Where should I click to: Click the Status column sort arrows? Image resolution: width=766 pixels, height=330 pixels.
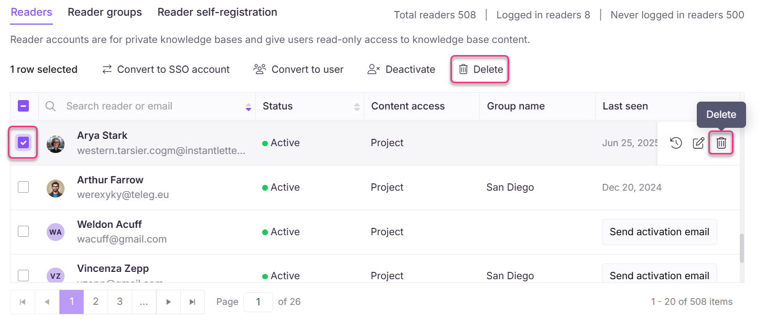click(x=358, y=106)
